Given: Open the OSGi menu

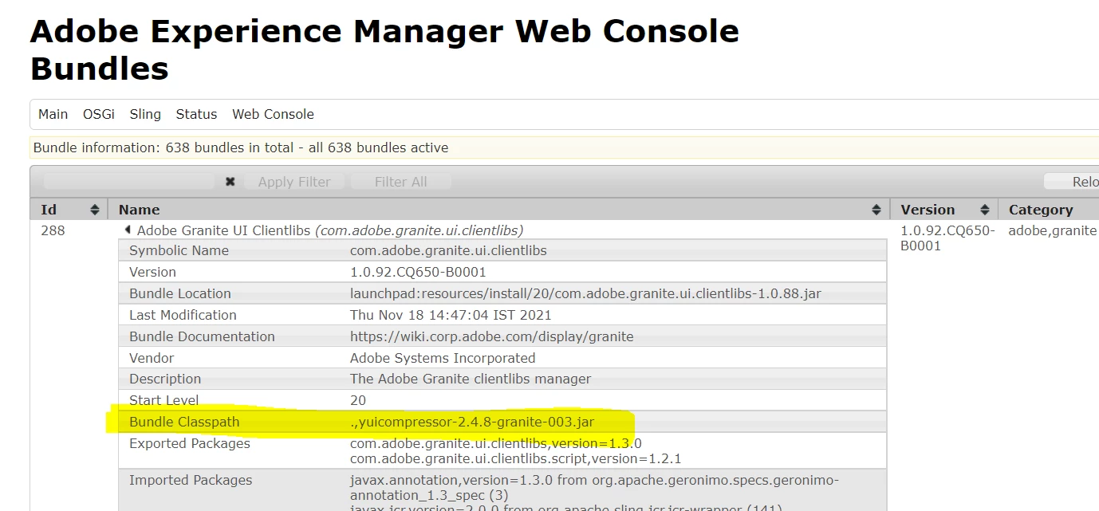Looking at the screenshot, I should tap(98, 114).
